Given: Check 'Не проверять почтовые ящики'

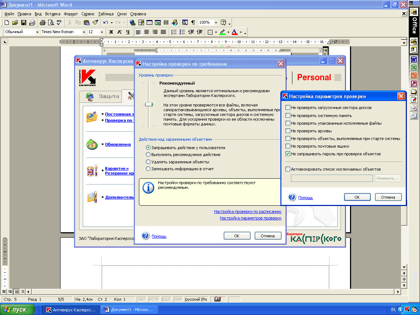Looking at the screenshot, I should [x=288, y=146].
